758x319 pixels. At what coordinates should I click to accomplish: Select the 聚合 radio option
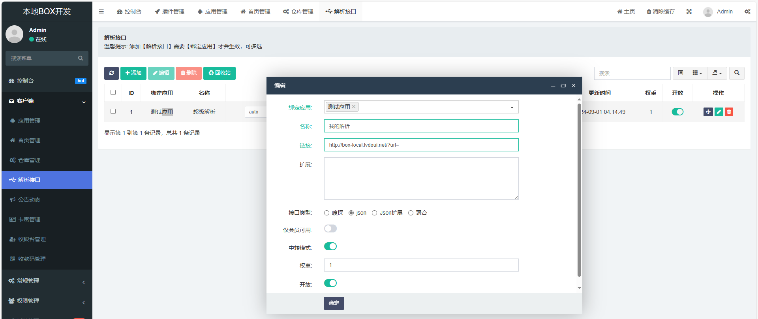pyautogui.click(x=411, y=213)
